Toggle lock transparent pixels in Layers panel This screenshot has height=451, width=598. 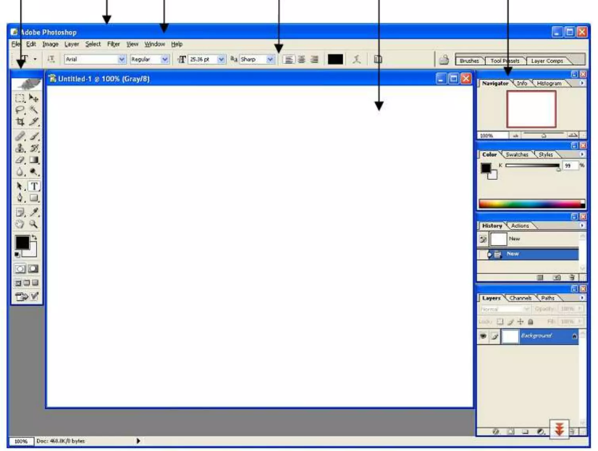(x=500, y=321)
